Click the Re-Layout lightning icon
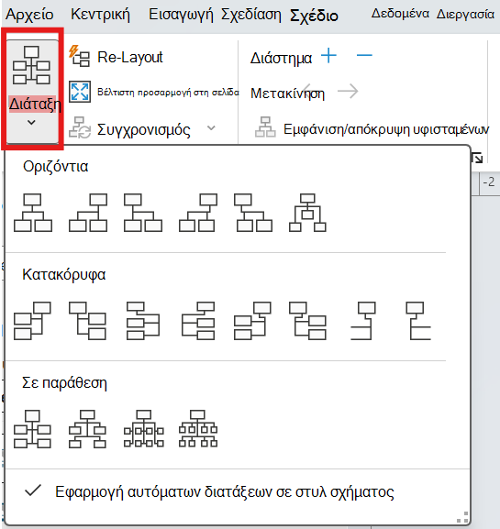This screenshot has width=500, height=529. coord(79,56)
